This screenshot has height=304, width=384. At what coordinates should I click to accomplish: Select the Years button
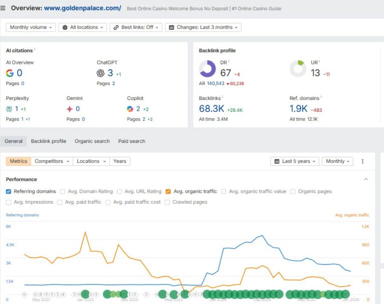120,161
